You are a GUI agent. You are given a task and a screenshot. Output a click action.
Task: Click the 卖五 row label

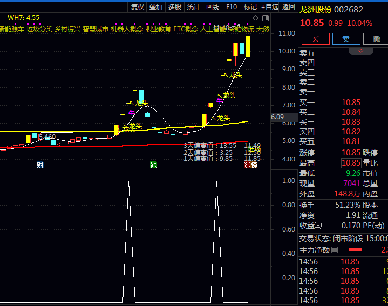coord(307,53)
